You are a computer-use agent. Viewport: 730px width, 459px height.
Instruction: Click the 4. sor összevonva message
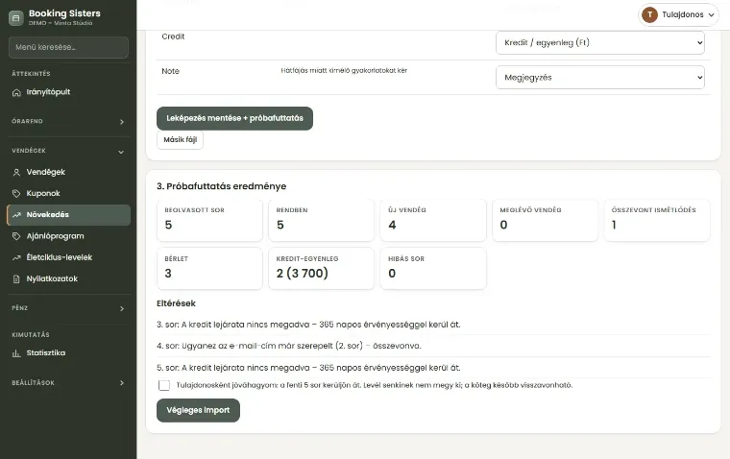click(289, 347)
